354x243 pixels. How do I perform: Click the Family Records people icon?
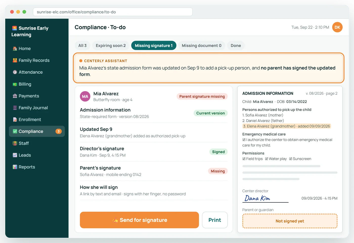[x=15, y=60]
